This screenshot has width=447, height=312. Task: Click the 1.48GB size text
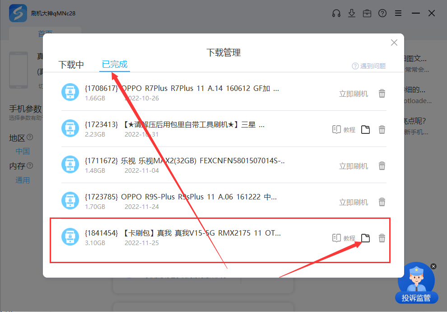pos(95,171)
